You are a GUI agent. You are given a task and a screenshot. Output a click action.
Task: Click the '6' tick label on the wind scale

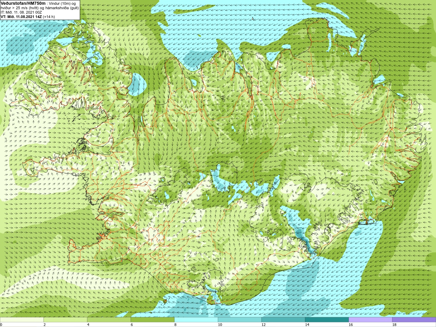click(132, 325)
